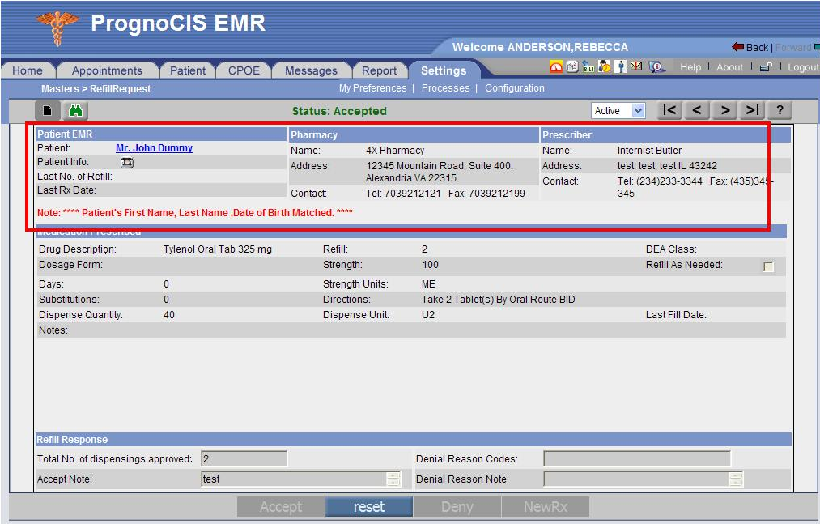820x524 pixels.
Task: Open the Home tab
Action: 28,70
